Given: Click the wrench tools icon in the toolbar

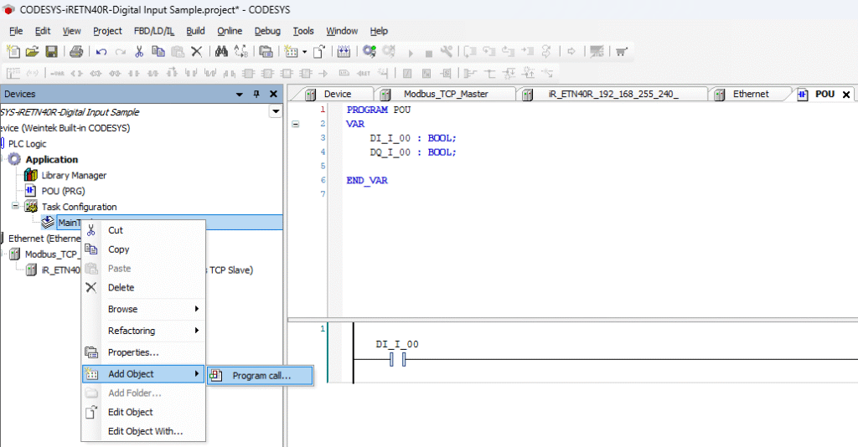Looking at the screenshot, I should [x=447, y=51].
